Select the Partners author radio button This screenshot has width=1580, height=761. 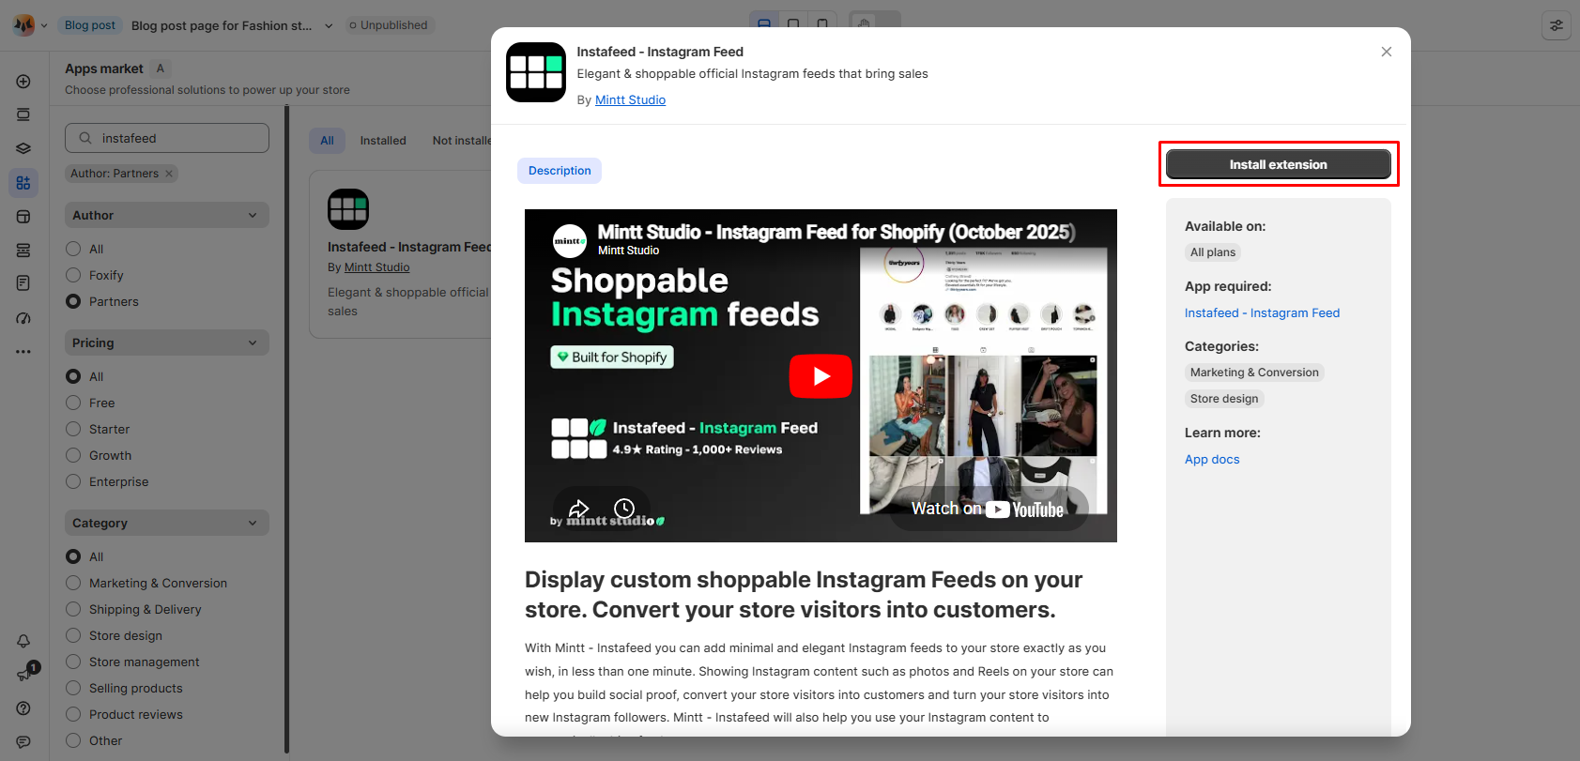click(x=73, y=301)
